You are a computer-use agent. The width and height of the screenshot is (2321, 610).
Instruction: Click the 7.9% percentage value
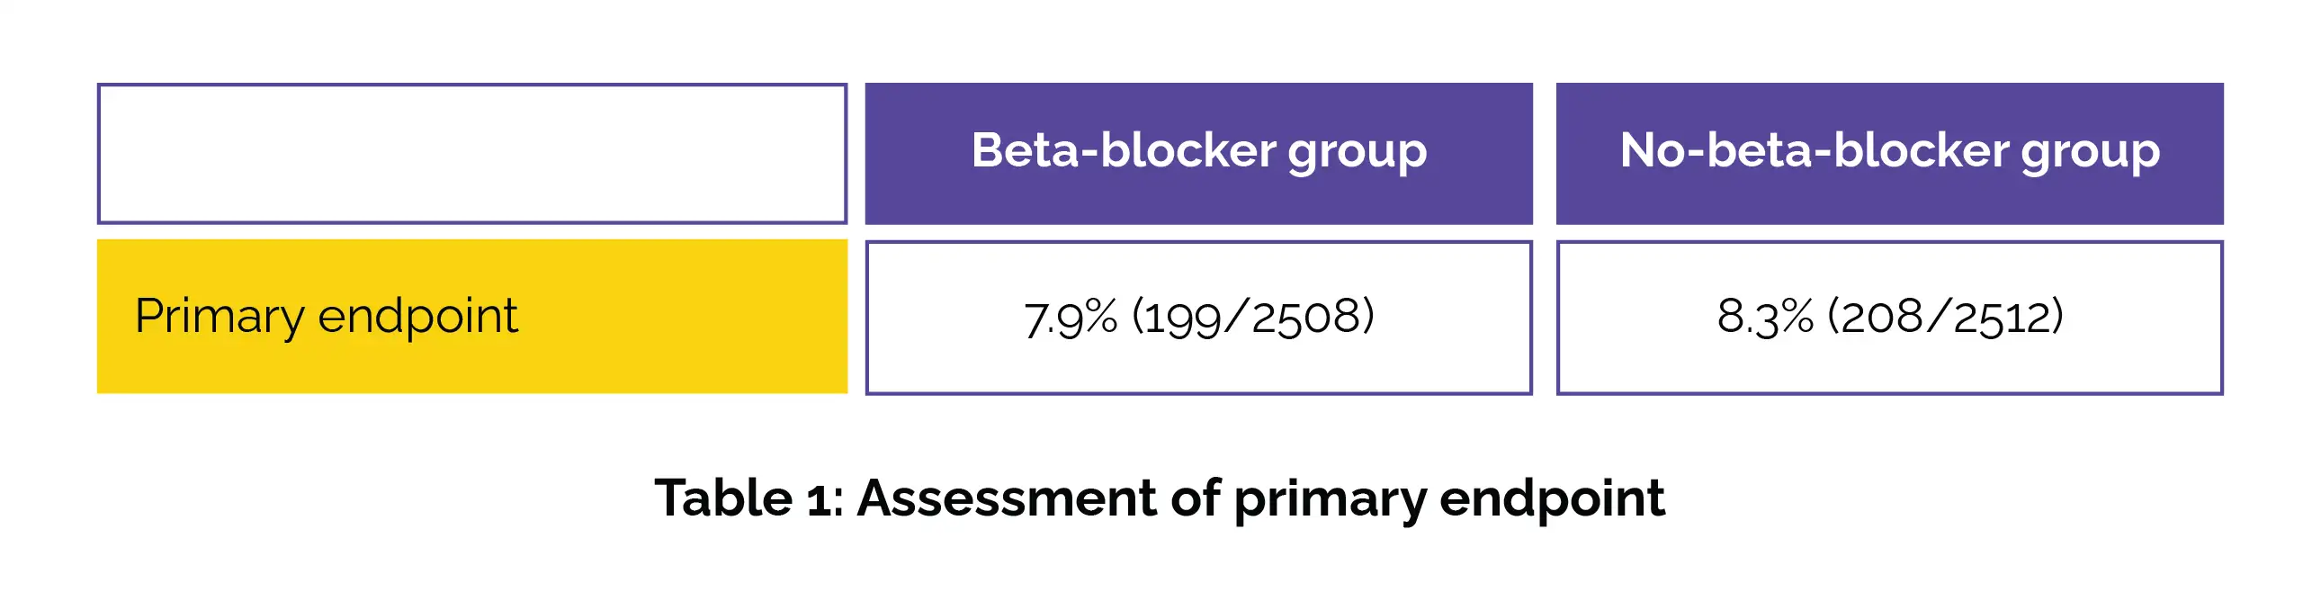pos(1071,318)
